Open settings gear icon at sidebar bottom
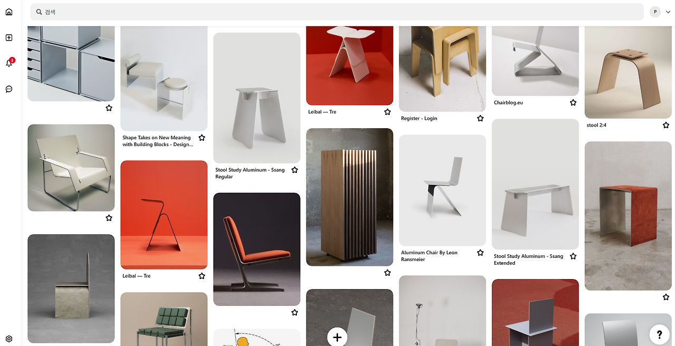675x346 pixels. coord(9,339)
